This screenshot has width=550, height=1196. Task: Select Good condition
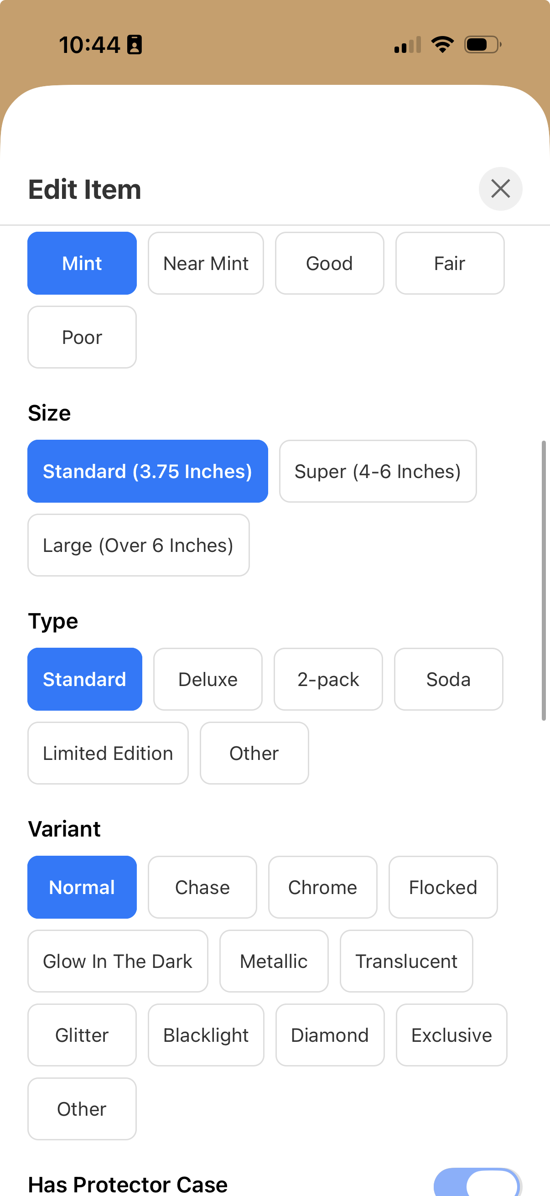pos(330,263)
